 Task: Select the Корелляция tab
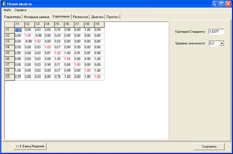tap(61, 16)
